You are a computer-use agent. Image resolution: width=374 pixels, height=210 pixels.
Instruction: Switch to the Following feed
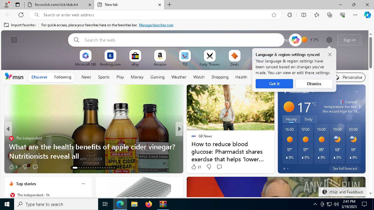point(63,77)
